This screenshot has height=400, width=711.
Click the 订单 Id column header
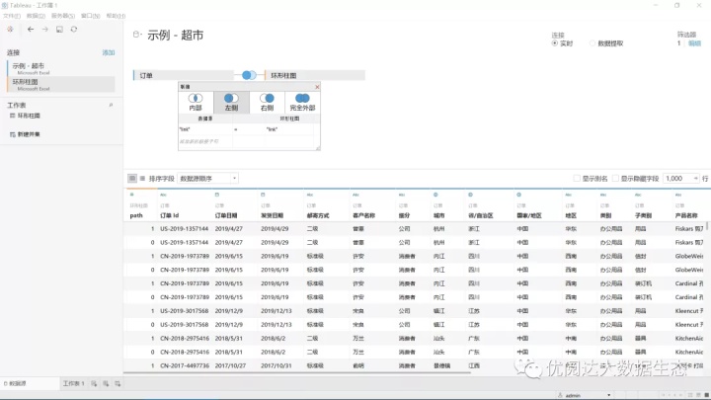(x=170, y=215)
